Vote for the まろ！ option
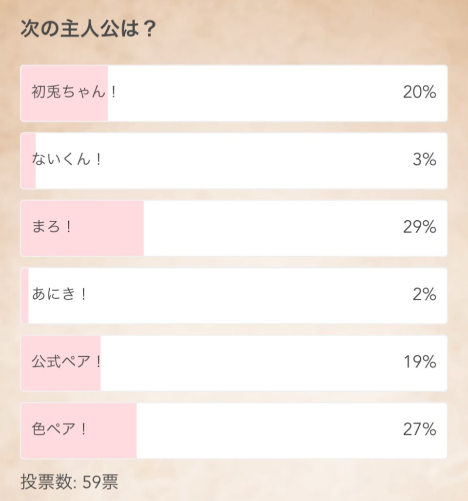This screenshot has width=468, height=501. point(234,228)
